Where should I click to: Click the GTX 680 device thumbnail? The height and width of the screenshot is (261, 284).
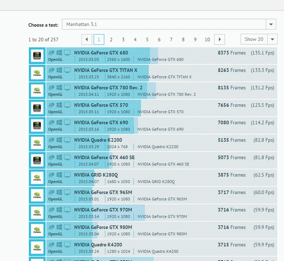pyautogui.click(x=37, y=56)
